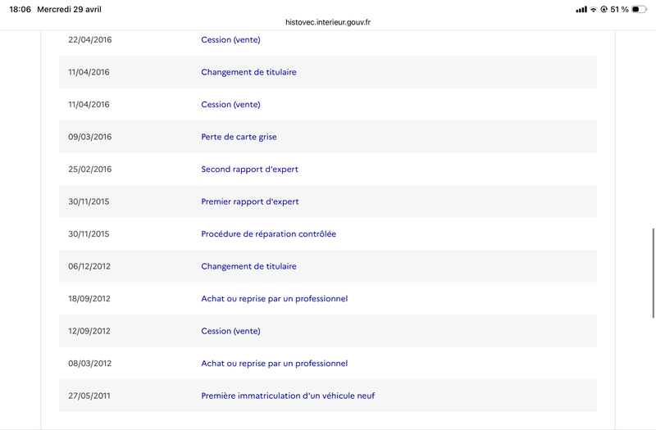Tap the Wi-Fi icon in status bar
656x430 pixels.
coord(593,9)
